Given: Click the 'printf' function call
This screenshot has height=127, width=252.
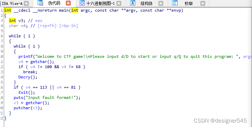Looking at the screenshot, I should click(x=26, y=56).
